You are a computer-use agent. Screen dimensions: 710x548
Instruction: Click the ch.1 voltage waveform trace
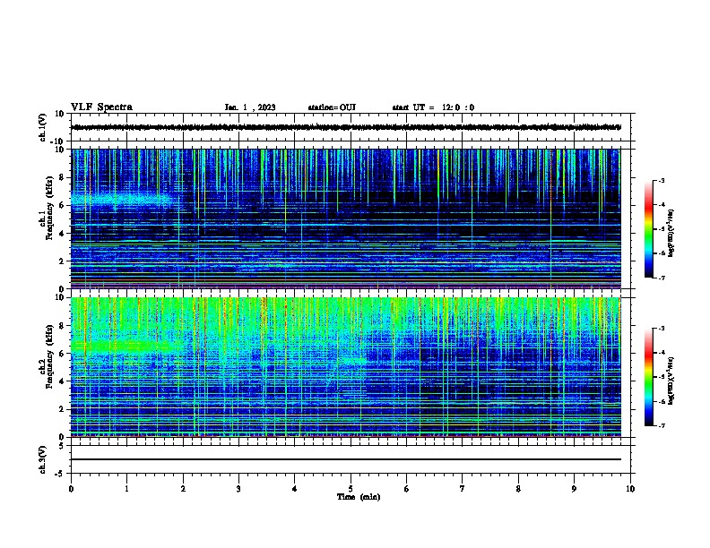[x=346, y=127]
